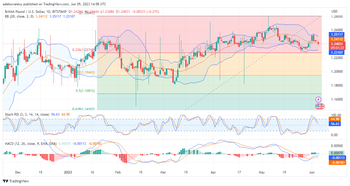The width and height of the screenshot is (350, 186).
Task: Click the 1.20000 price axis label
Action: pos(337,72)
